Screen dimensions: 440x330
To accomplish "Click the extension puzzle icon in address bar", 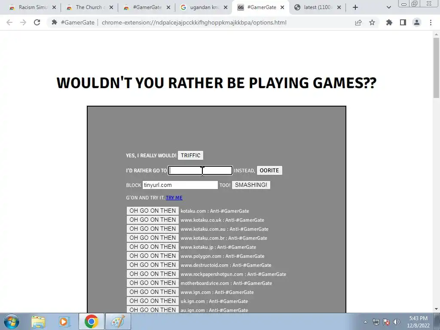I will click(x=55, y=22).
